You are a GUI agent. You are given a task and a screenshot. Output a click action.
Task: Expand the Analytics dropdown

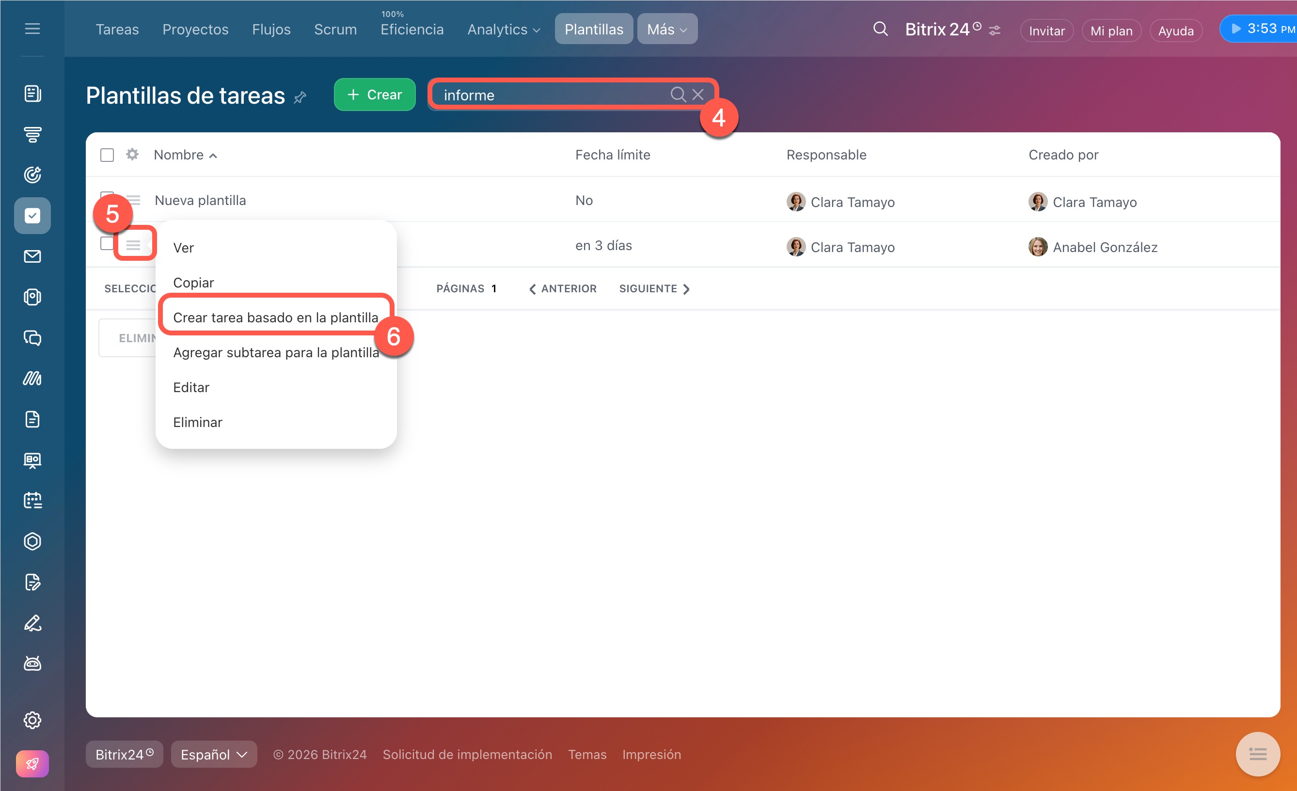[503, 30]
